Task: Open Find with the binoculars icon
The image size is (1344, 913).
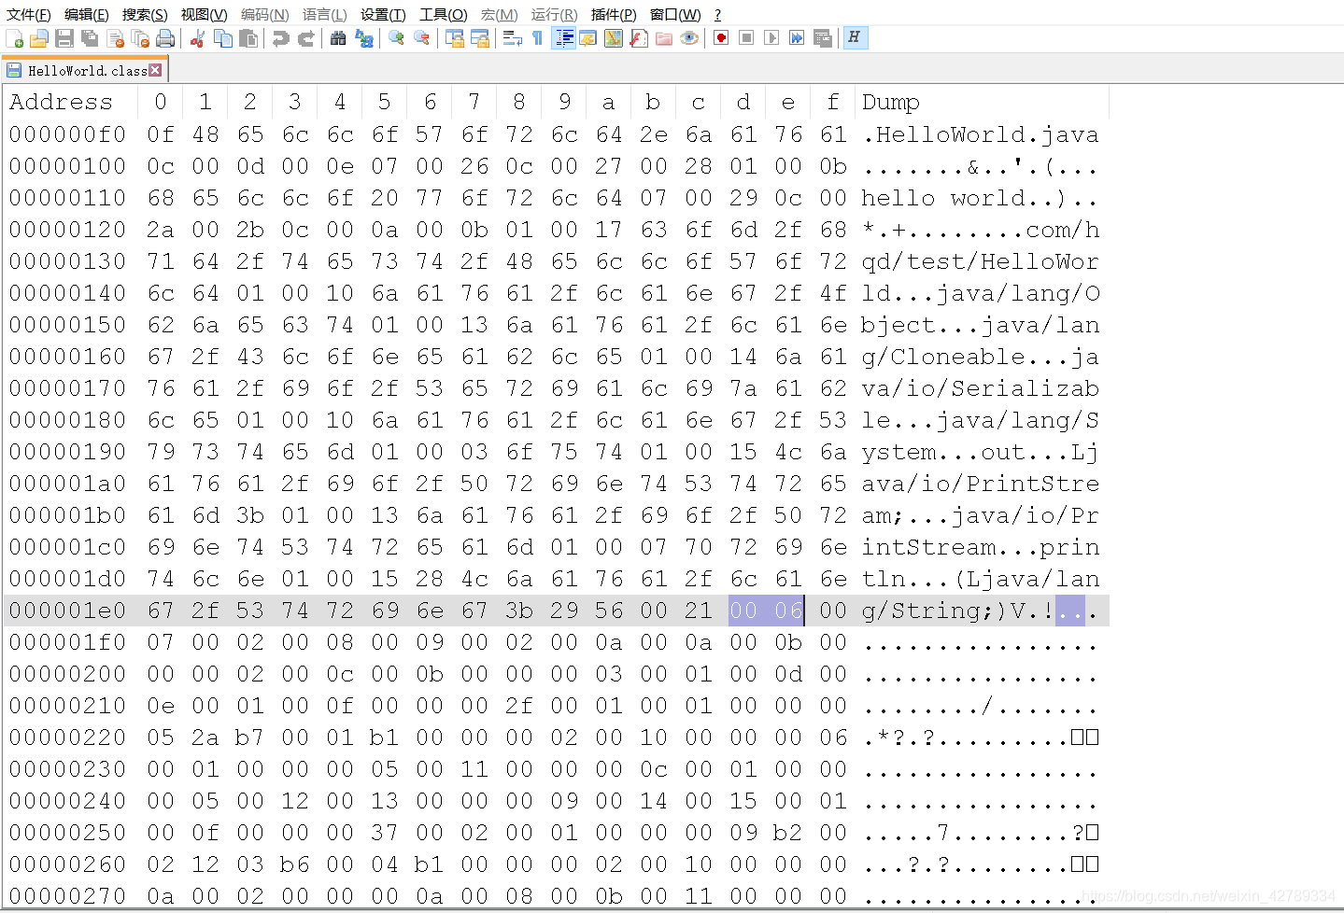Action: click(x=338, y=38)
